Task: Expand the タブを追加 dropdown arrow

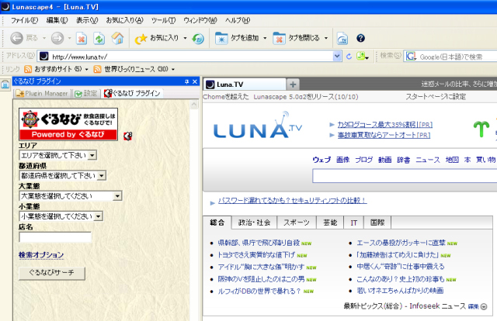Action: point(265,38)
